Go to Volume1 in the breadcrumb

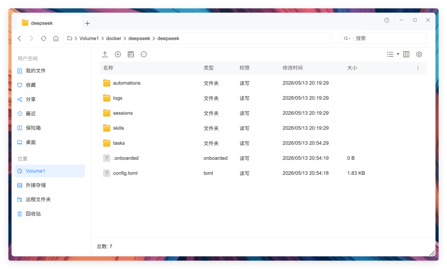(x=89, y=38)
